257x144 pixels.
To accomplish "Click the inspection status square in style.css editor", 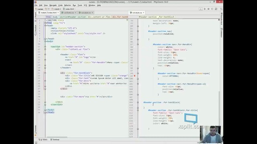I will coord(219,20).
